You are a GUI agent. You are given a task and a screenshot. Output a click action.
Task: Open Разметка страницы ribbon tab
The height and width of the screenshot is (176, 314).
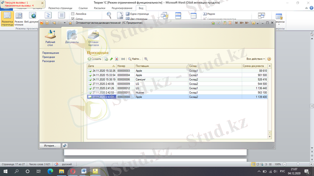[60, 8]
